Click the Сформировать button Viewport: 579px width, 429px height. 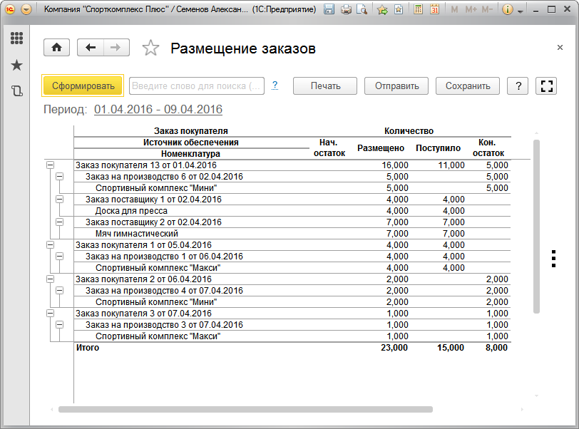(x=83, y=86)
